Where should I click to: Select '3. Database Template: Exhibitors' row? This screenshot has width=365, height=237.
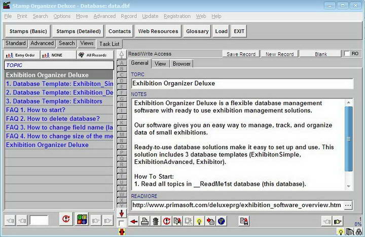coord(59,101)
